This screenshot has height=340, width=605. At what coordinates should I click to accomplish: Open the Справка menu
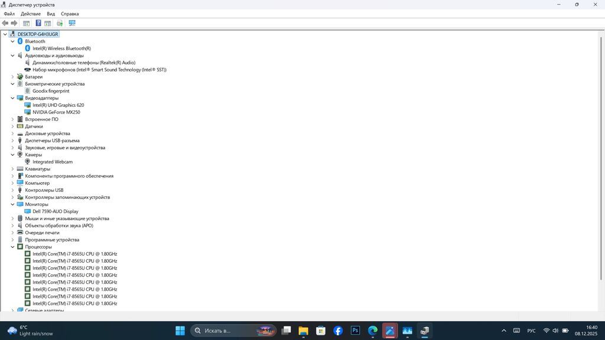click(70, 14)
